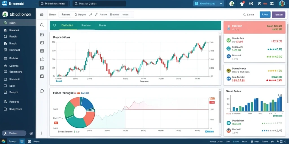Expand the blue dropdown in top bar
The image size is (289, 144).
(x=209, y=3)
